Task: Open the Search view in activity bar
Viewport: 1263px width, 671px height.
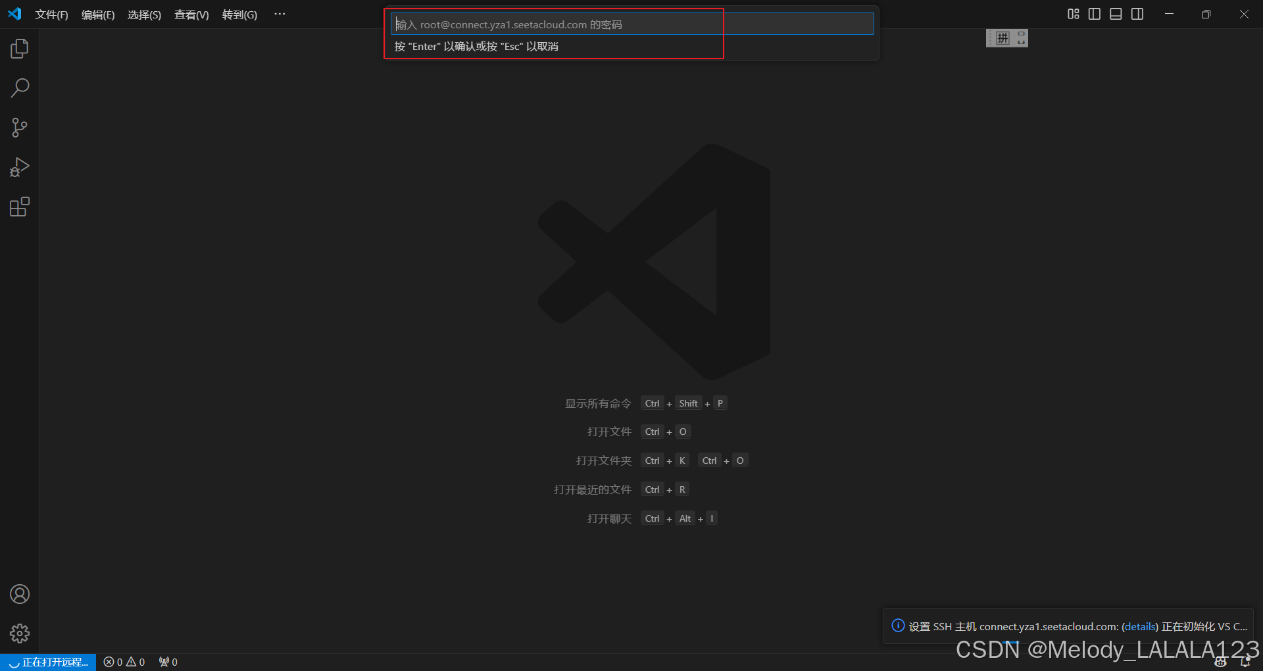Action: click(x=20, y=88)
